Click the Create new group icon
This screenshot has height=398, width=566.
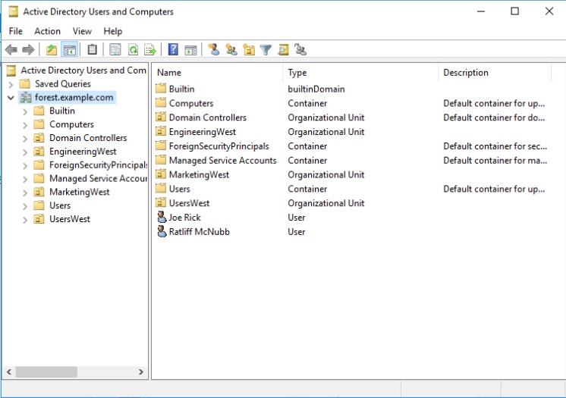pyautogui.click(x=231, y=50)
